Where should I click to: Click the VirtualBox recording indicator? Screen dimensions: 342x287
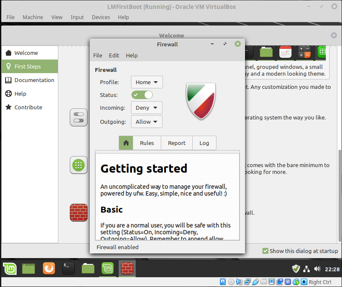pos(279,282)
